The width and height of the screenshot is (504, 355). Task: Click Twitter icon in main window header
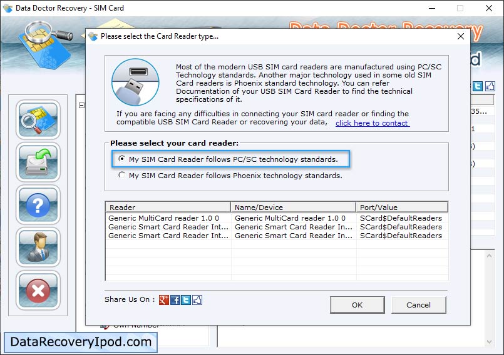coord(478,86)
